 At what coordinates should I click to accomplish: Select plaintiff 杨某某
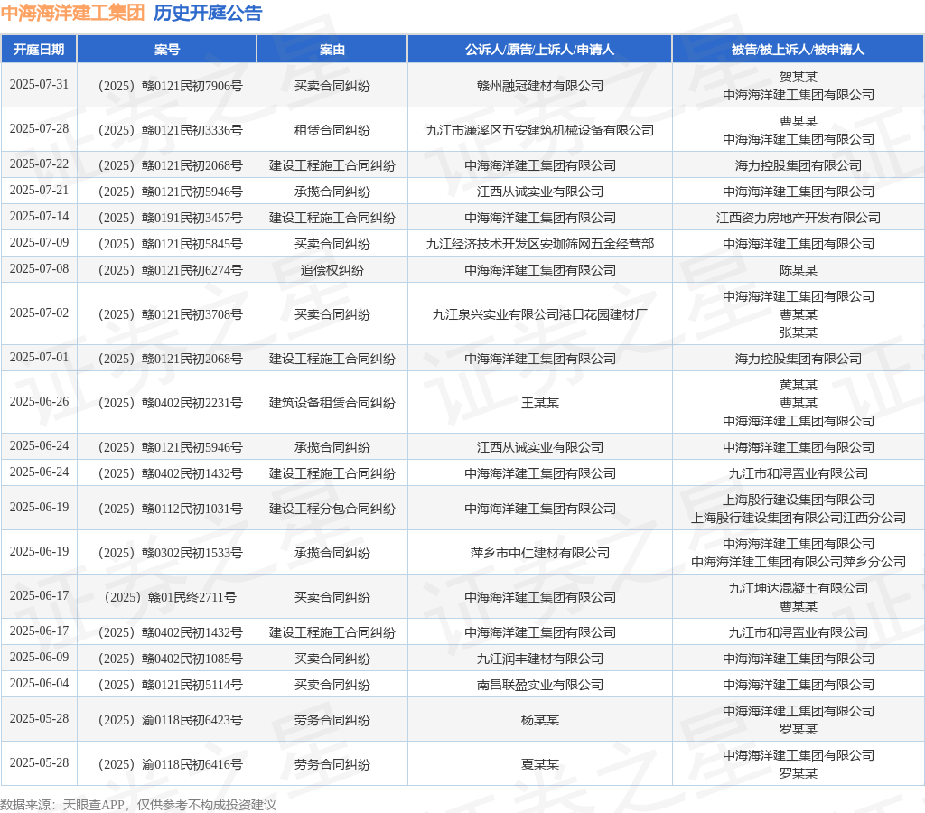pyautogui.click(x=540, y=720)
